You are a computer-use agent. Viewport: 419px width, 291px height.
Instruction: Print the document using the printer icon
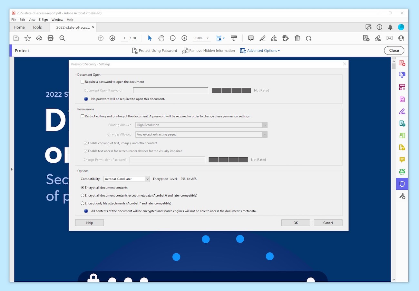point(50,38)
